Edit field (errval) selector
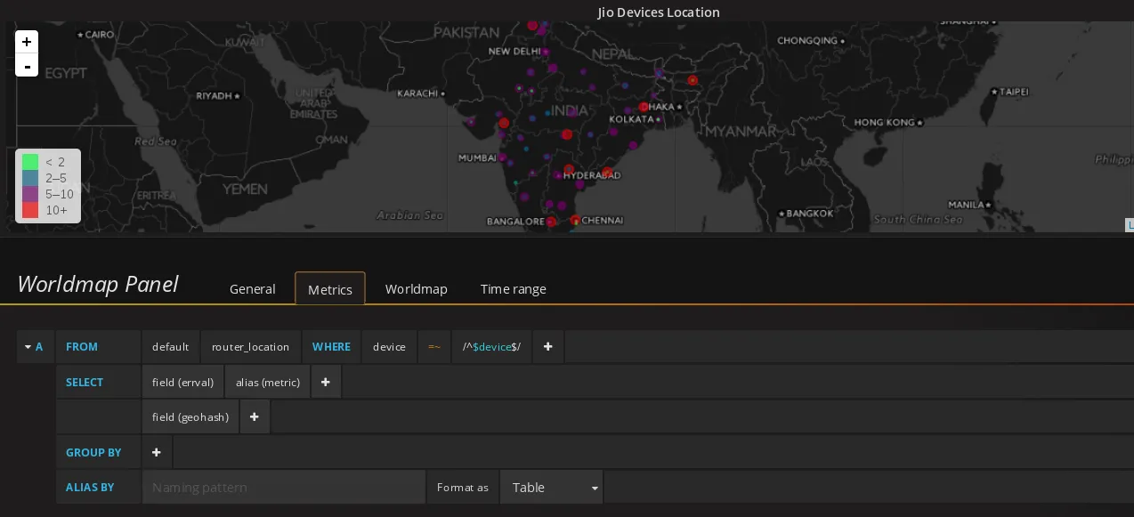 point(182,382)
